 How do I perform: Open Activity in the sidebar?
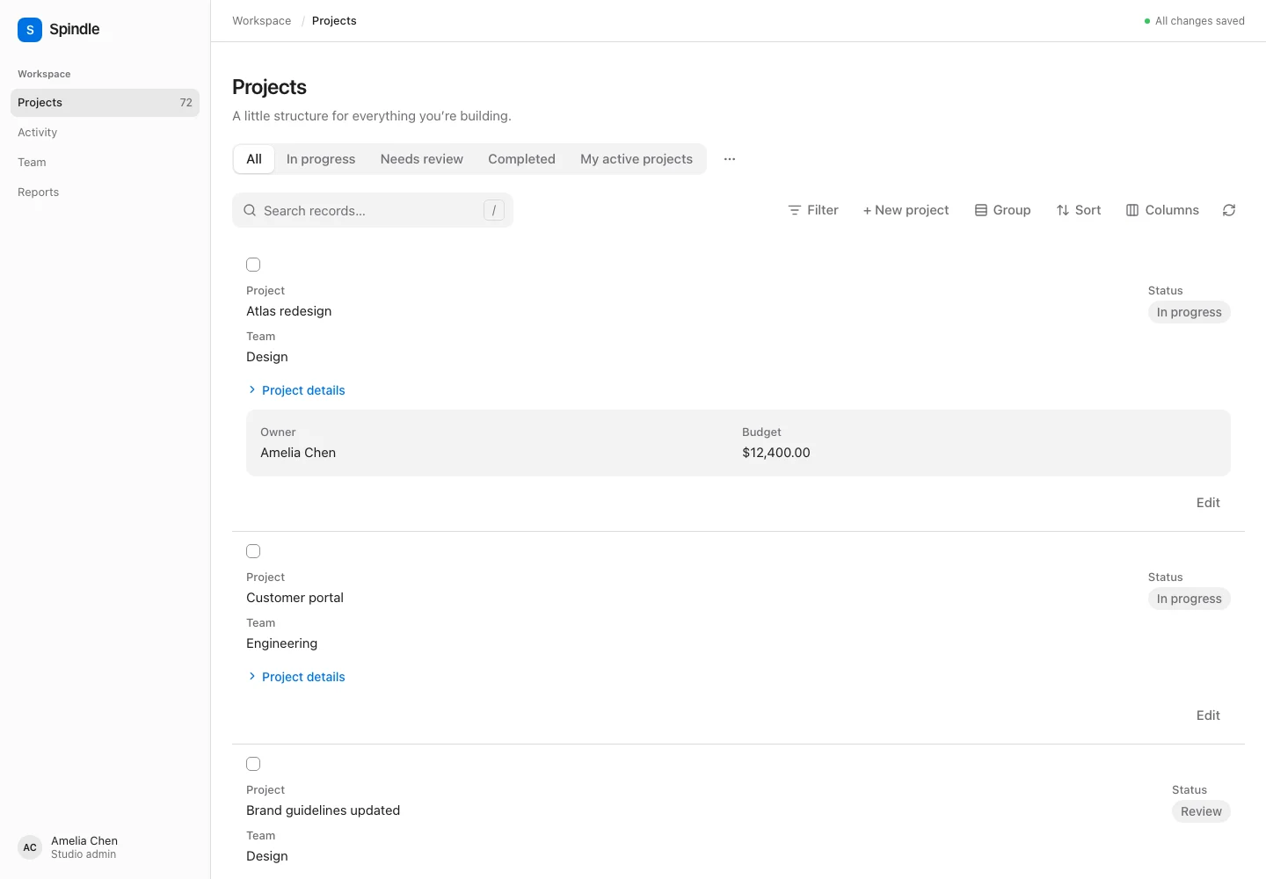(105, 133)
